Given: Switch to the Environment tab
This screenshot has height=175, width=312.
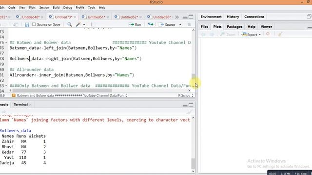Looking at the screenshot, I should (211, 17).
